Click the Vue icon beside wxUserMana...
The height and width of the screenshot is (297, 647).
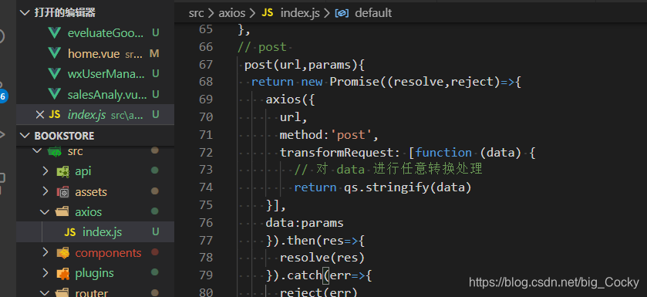[55, 74]
